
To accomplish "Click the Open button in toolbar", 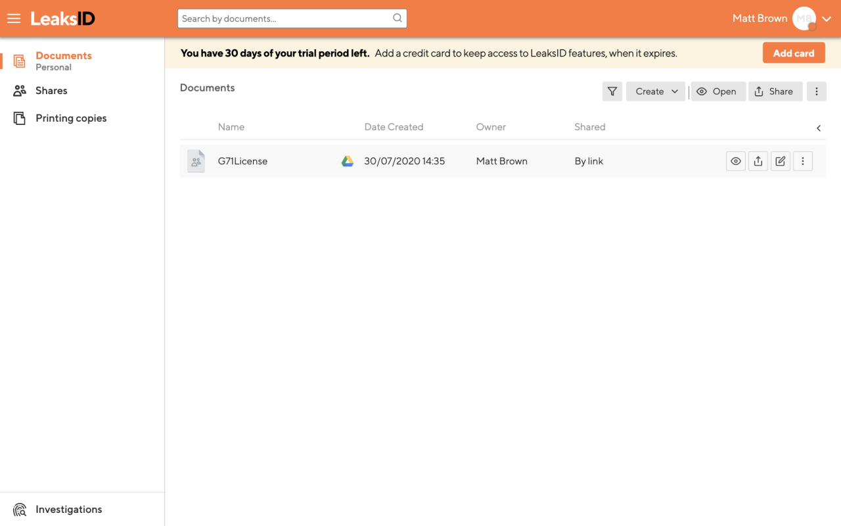I will [718, 91].
